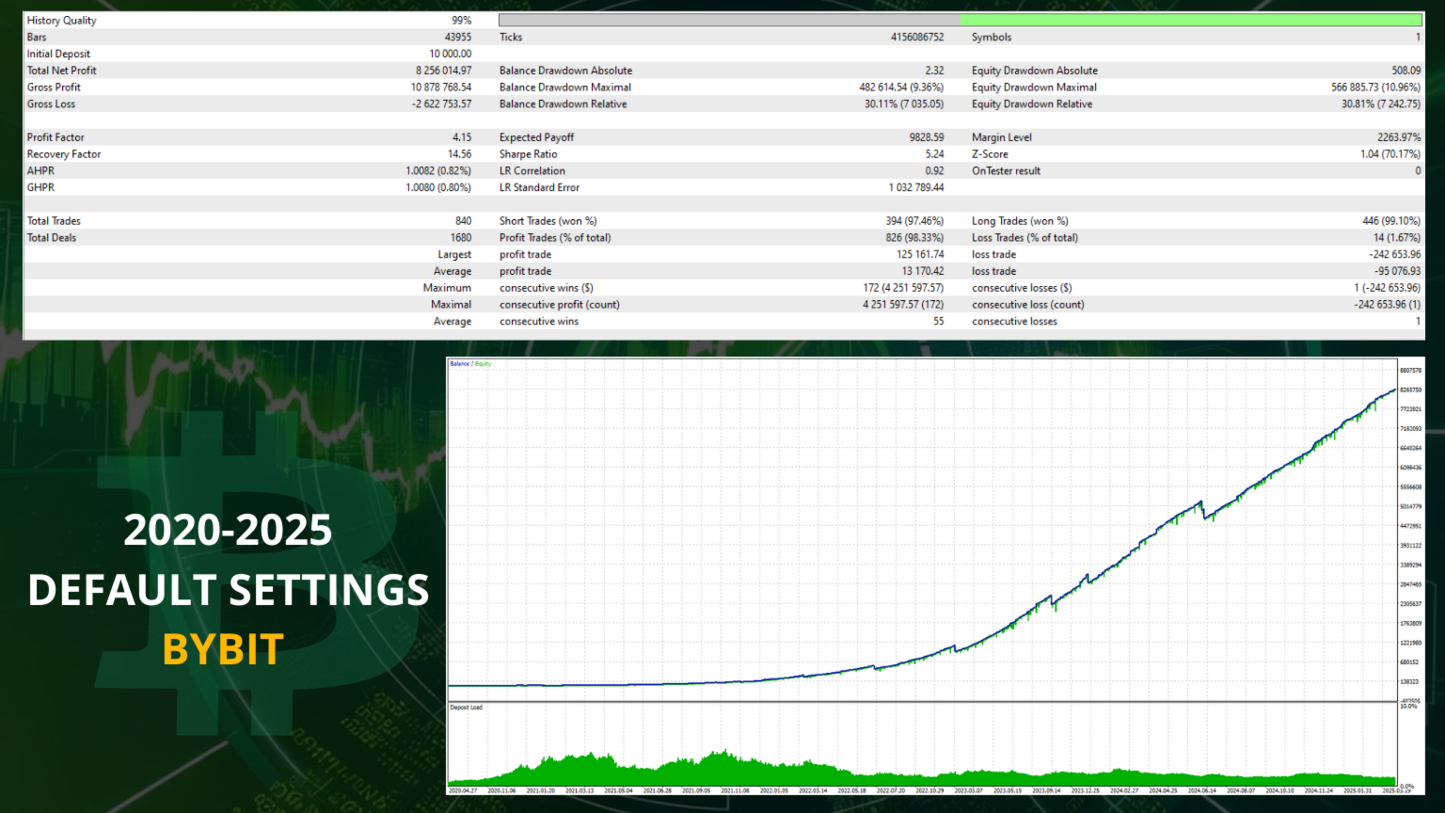Click the History Quality progress bar
Screen dimensions: 1445x813
(960, 20)
